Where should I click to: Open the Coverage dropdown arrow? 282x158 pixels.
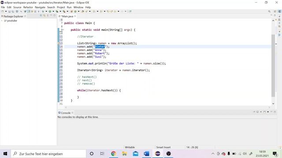click(60, 11)
